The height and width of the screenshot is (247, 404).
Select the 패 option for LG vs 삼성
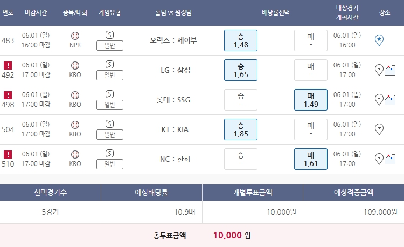[x=311, y=70]
